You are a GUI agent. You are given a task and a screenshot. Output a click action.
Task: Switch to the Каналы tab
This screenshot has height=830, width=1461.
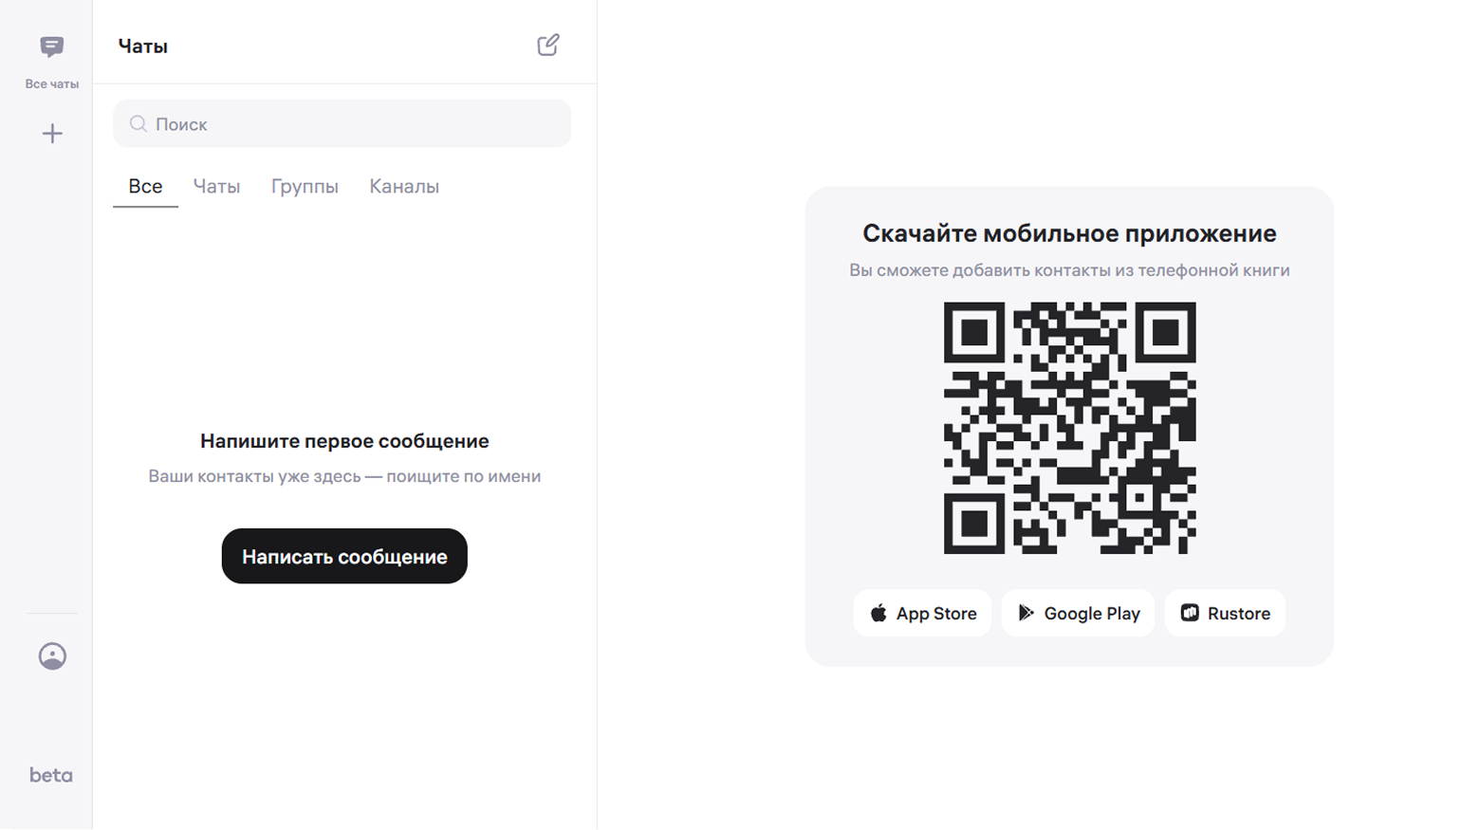pyautogui.click(x=404, y=186)
